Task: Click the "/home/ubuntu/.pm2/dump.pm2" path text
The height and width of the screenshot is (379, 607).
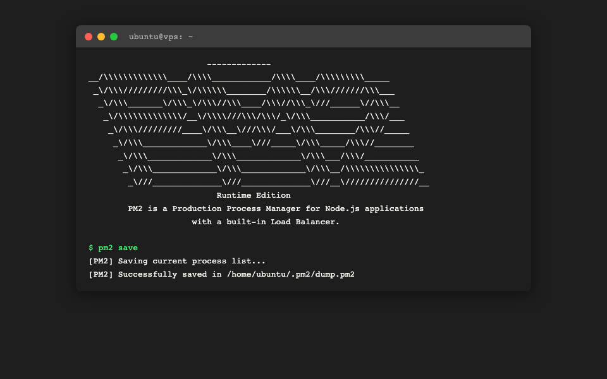Action: (291, 274)
